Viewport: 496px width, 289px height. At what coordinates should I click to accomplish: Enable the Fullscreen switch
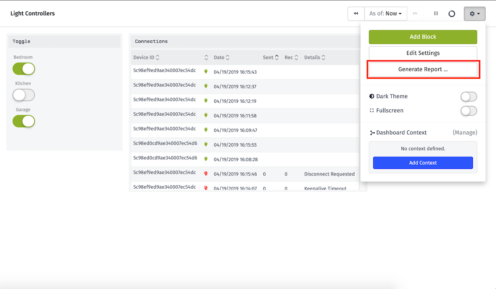coord(469,111)
